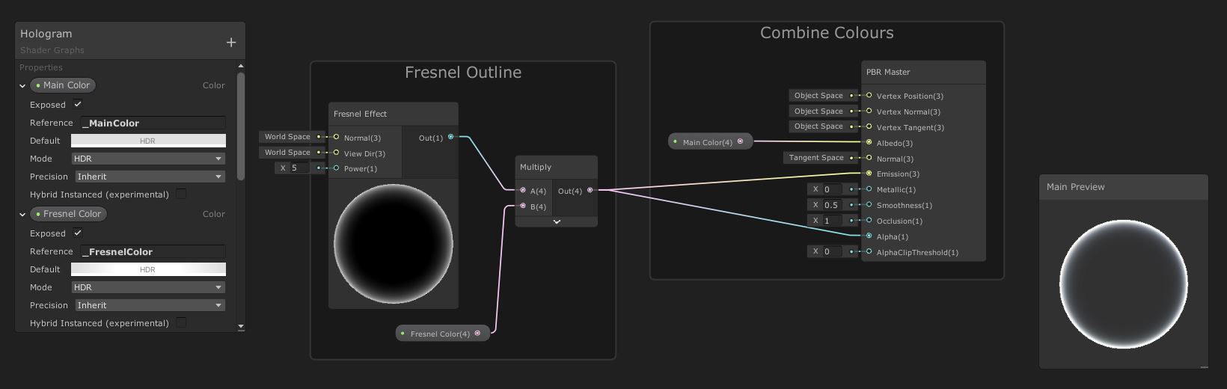Toggle Exposed checkbox for Main Color

(x=78, y=105)
